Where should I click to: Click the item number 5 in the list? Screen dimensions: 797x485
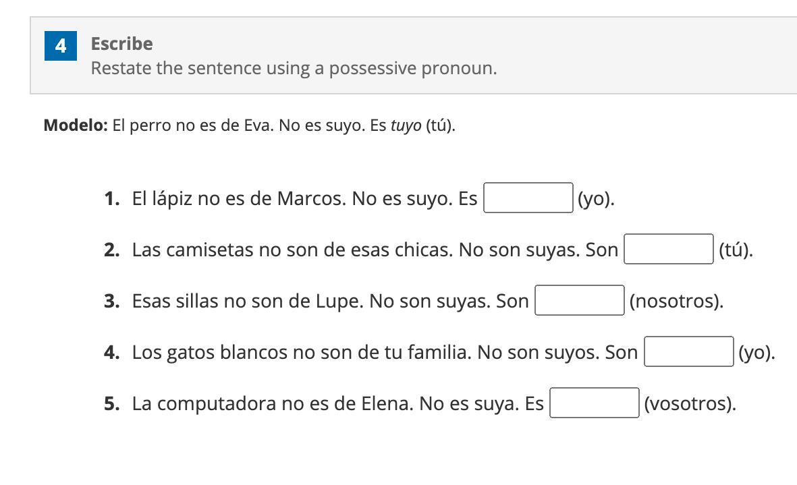tap(112, 403)
